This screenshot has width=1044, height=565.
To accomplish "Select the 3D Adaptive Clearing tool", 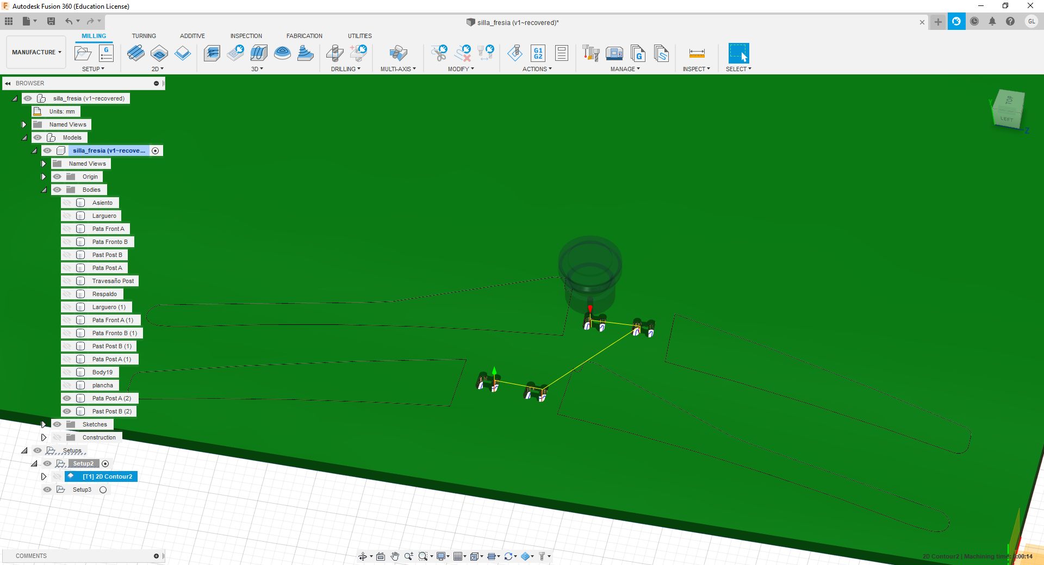I will (x=212, y=53).
